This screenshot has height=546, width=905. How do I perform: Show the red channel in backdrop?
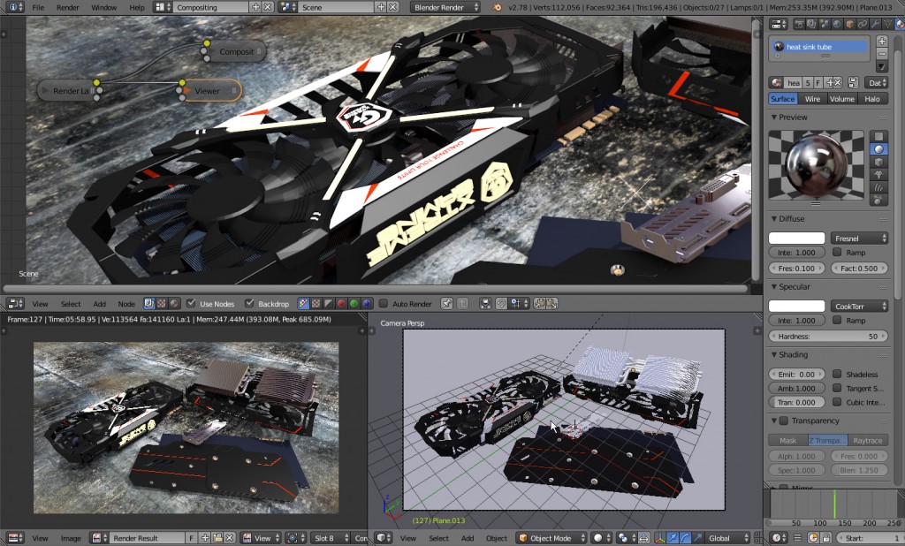[340, 303]
